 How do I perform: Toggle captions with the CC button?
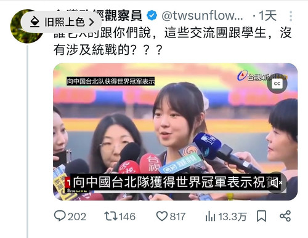(x=277, y=84)
